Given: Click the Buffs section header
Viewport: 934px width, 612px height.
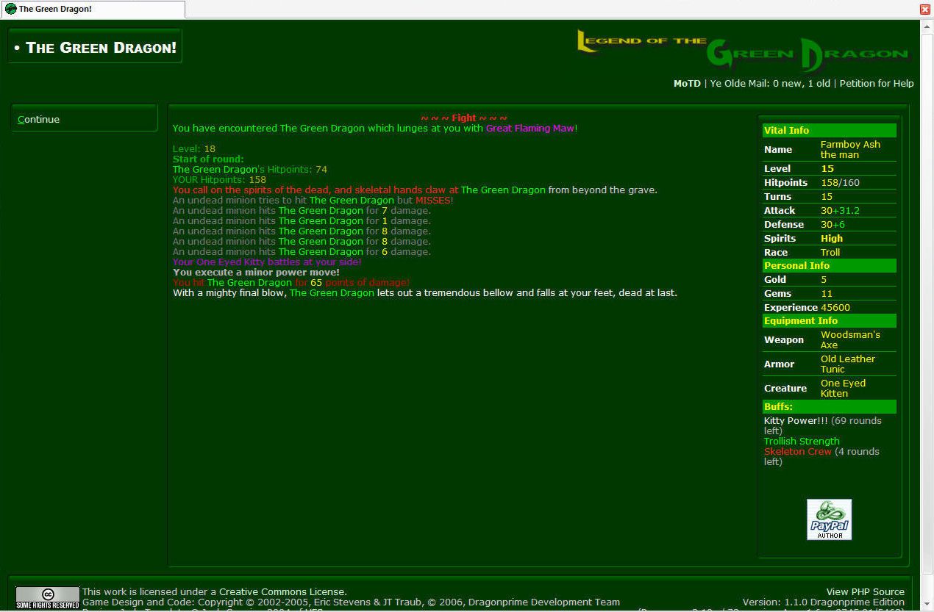Looking at the screenshot, I should coord(829,407).
